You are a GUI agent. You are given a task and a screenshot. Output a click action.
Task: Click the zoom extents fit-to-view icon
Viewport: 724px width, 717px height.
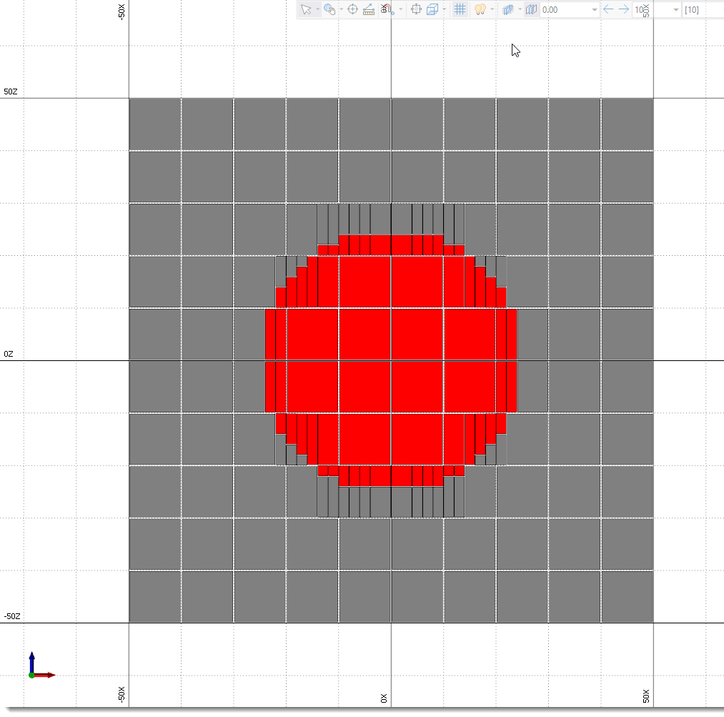[x=417, y=9]
